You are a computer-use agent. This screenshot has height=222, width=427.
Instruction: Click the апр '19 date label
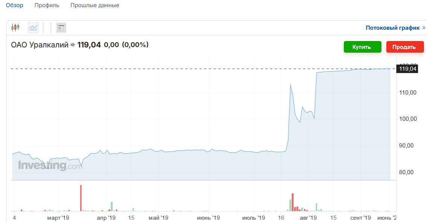point(106,218)
